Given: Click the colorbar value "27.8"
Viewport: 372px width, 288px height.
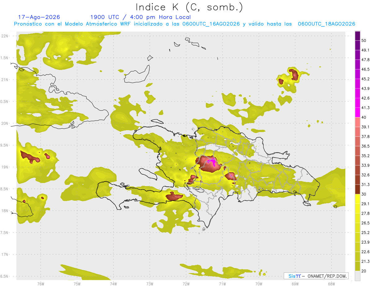Looking at the screenshot, I should pos(365,213).
